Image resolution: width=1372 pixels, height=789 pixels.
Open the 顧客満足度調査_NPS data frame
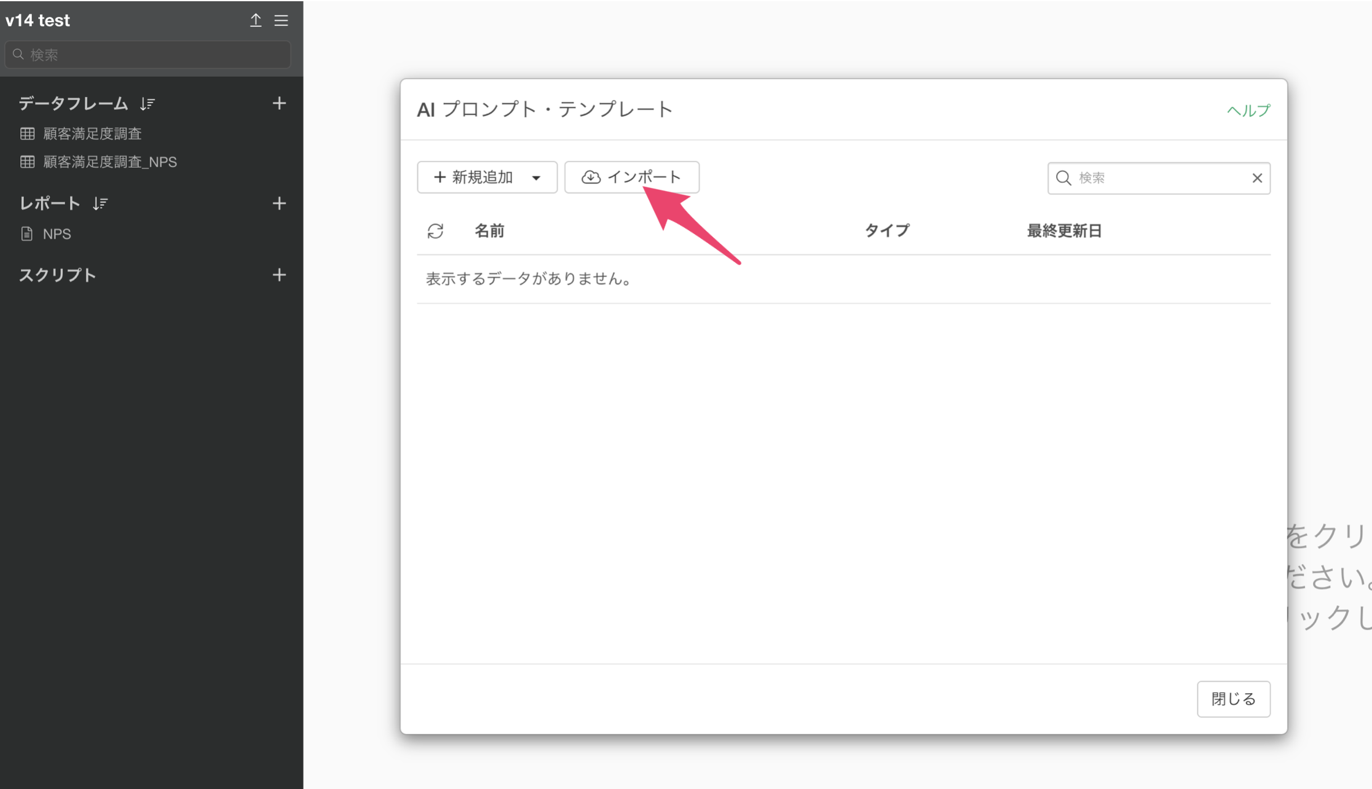(109, 162)
